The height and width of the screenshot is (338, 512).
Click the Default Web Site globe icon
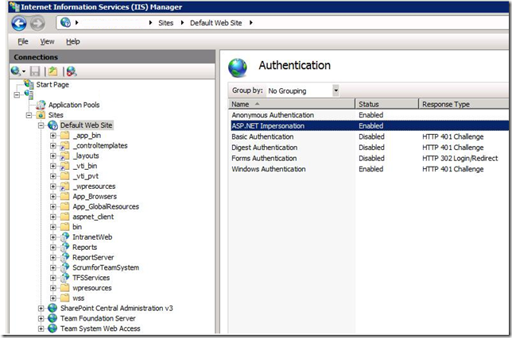pos(52,125)
